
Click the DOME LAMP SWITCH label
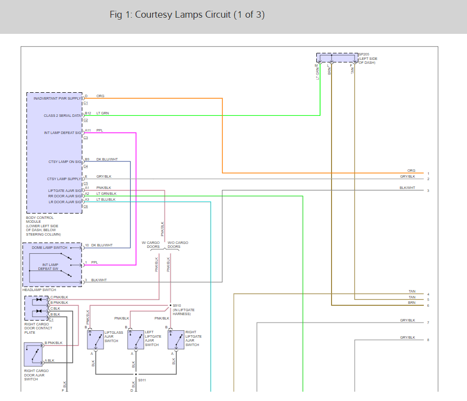click(50, 248)
